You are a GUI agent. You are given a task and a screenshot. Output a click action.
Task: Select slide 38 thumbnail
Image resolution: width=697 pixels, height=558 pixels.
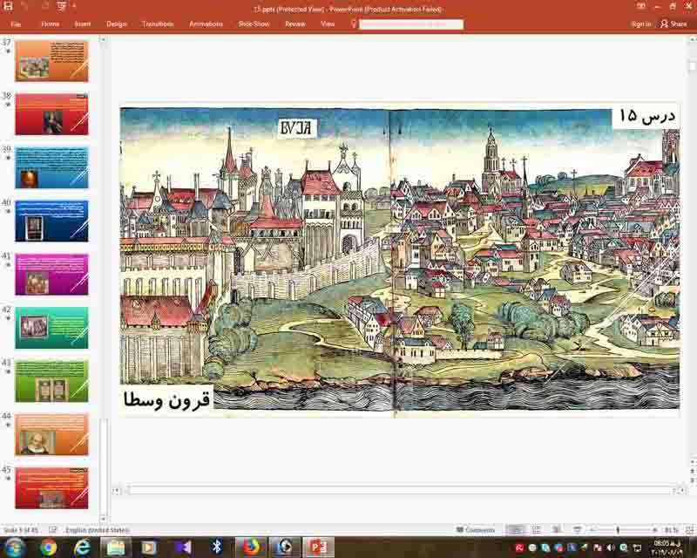tap(51, 114)
